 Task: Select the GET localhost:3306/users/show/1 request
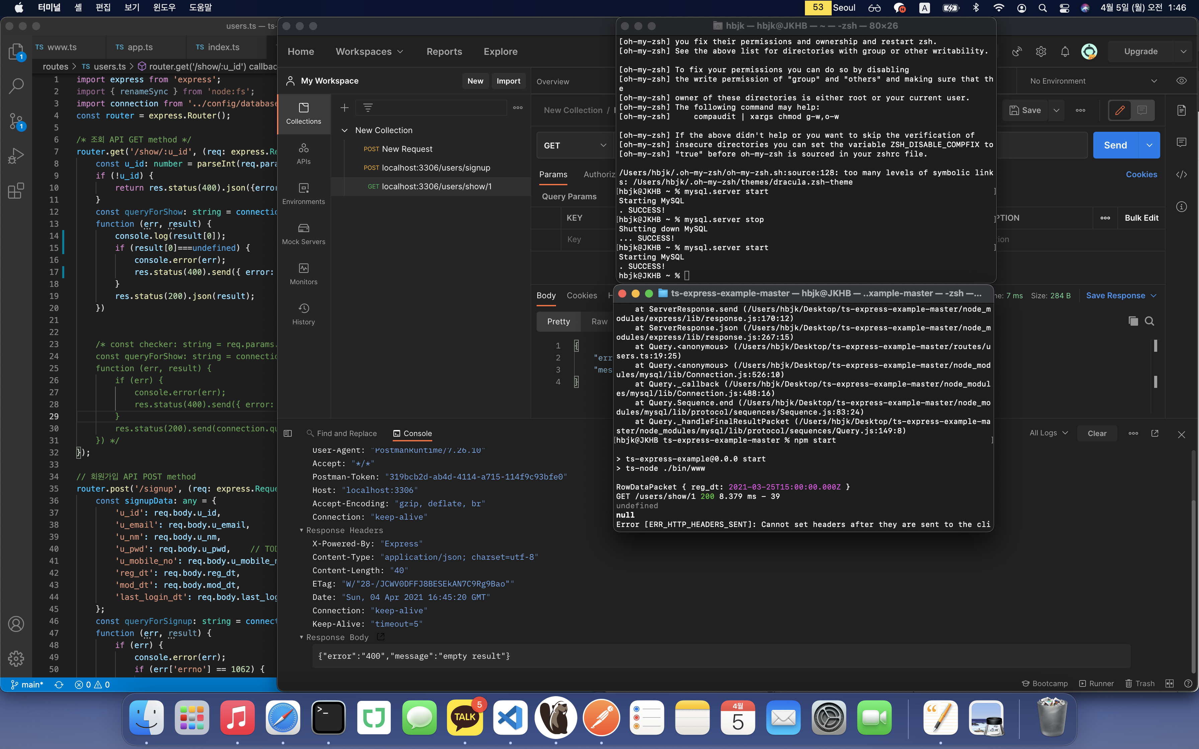[x=436, y=186]
